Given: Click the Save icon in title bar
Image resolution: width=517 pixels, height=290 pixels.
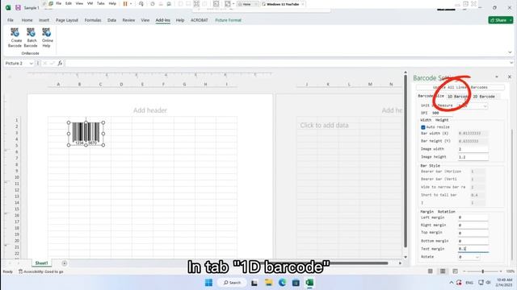Looking at the screenshot, I should pos(18,7).
